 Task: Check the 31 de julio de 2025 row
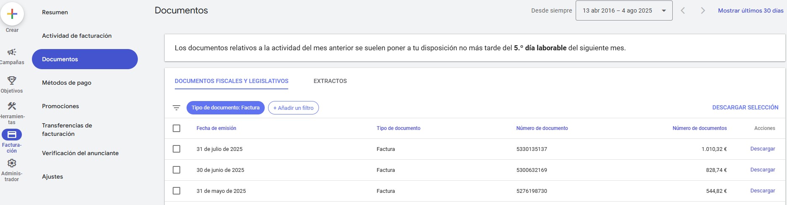pos(176,149)
